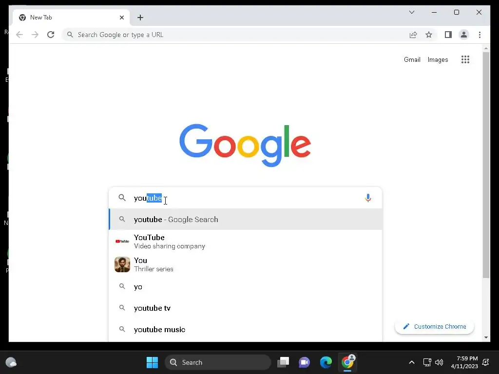Open the Chrome side panel
Screen dimensions: 499x374
click(448, 35)
